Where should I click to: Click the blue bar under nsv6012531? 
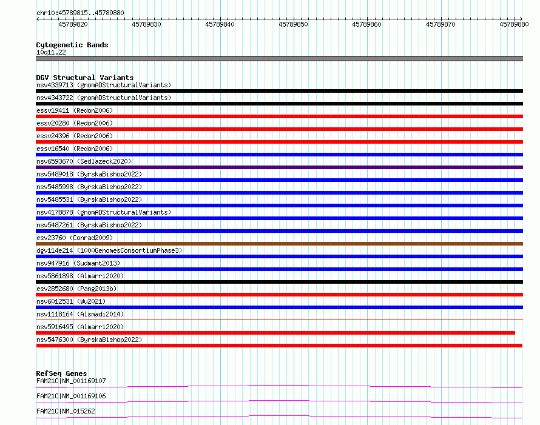[279, 307]
